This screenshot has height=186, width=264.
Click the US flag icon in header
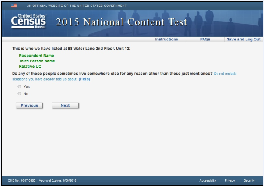[14, 6]
